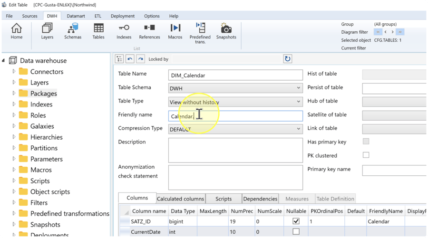Click the Anonymization check statement box

(235, 178)
